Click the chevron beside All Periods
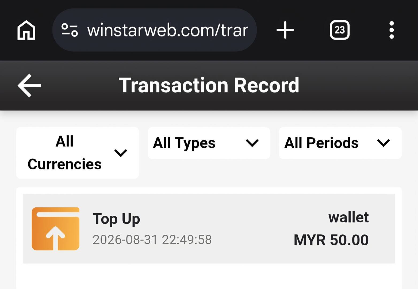The image size is (418, 289). [383, 143]
